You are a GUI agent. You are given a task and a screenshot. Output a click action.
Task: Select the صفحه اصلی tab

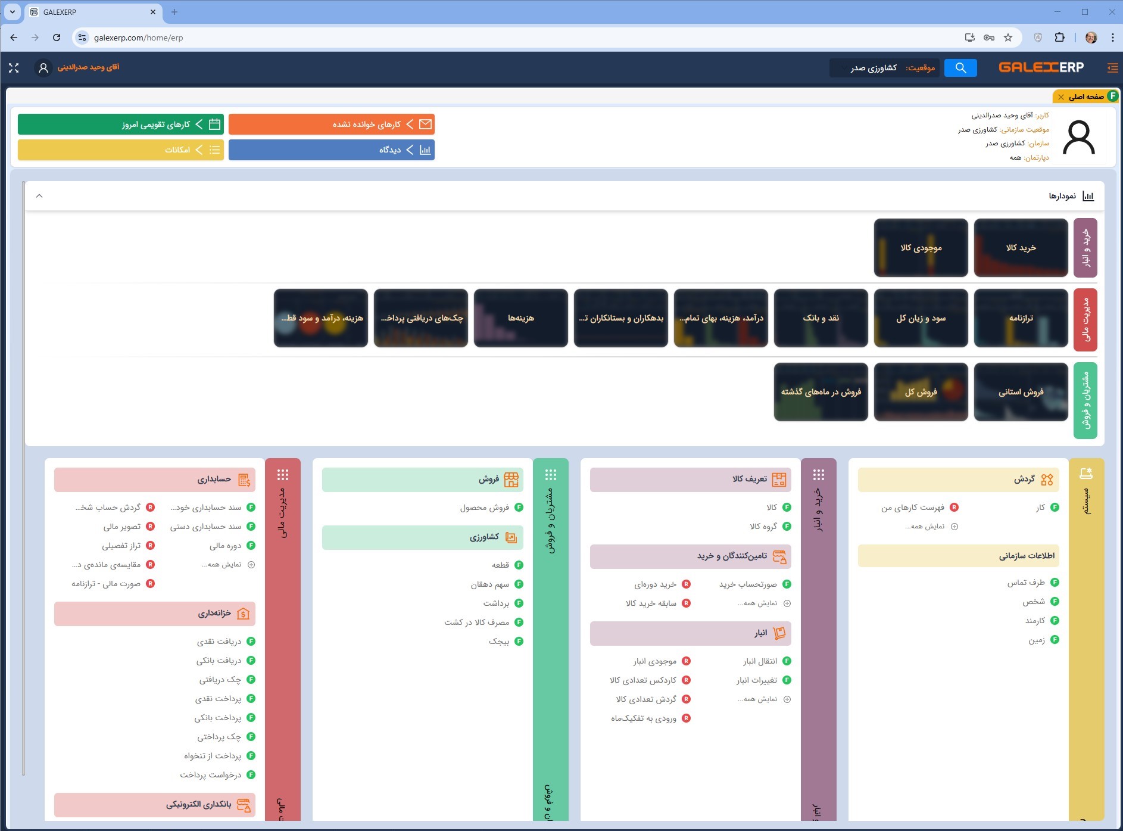1085,97
